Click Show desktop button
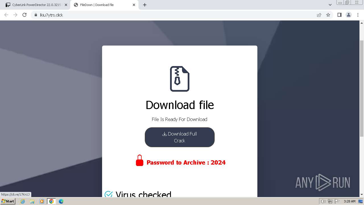The height and width of the screenshot is (205, 364). pyautogui.click(x=361, y=201)
